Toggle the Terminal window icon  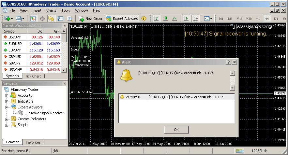(60, 19)
